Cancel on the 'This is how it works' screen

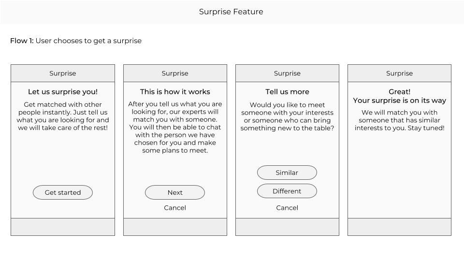pyautogui.click(x=175, y=208)
